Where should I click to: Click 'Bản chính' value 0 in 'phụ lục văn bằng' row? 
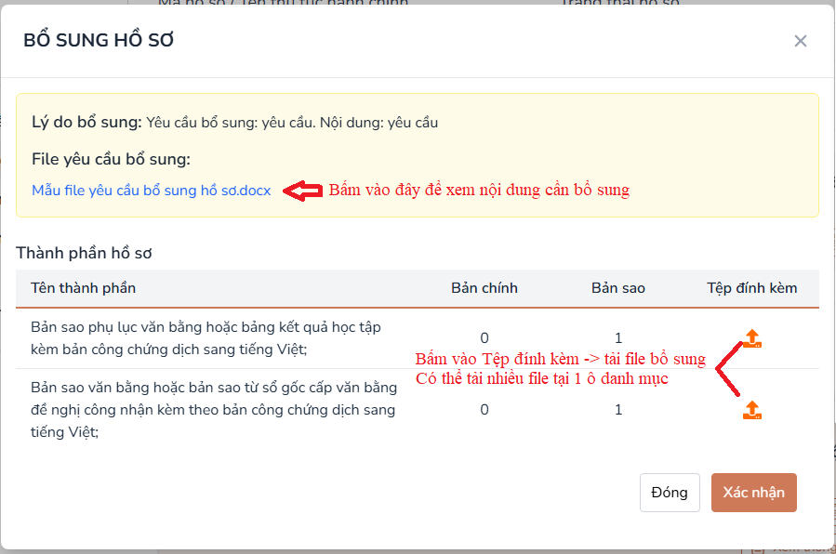484,338
